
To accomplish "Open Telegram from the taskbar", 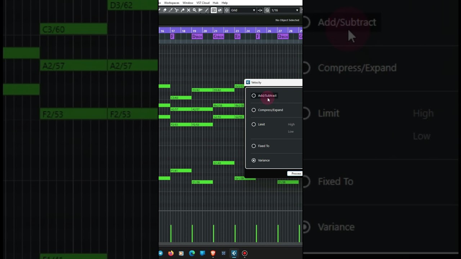I will click(161, 253).
